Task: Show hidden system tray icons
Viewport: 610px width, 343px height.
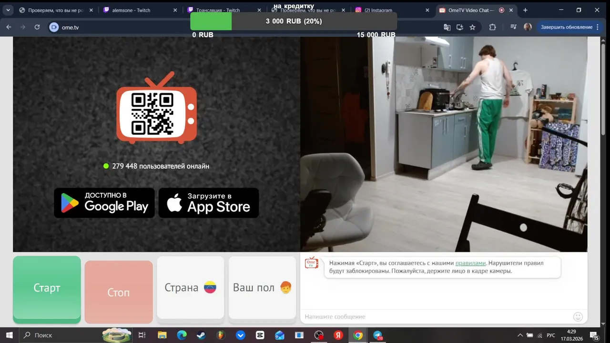Action: pyautogui.click(x=520, y=335)
